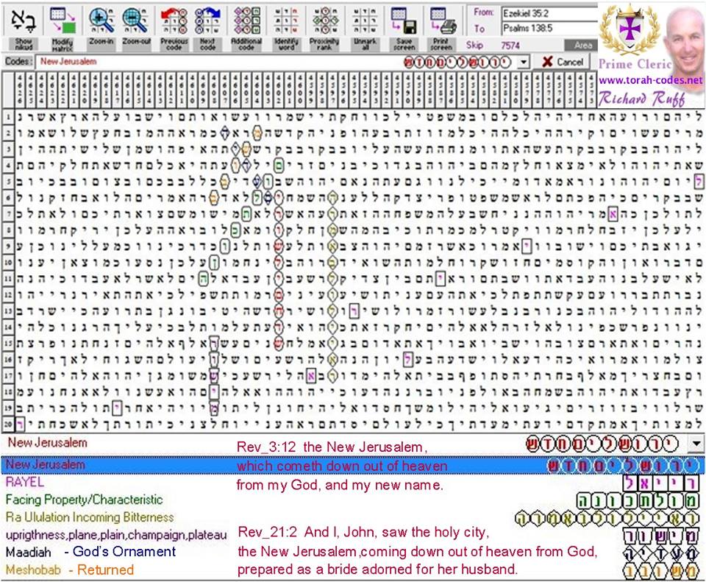Click the green Hebrew letters for Facing Property

point(638,501)
